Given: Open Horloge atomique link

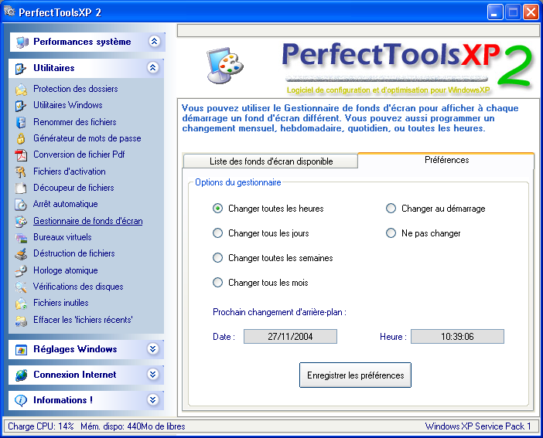Looking at the screenshot, I should click(66, 270).
